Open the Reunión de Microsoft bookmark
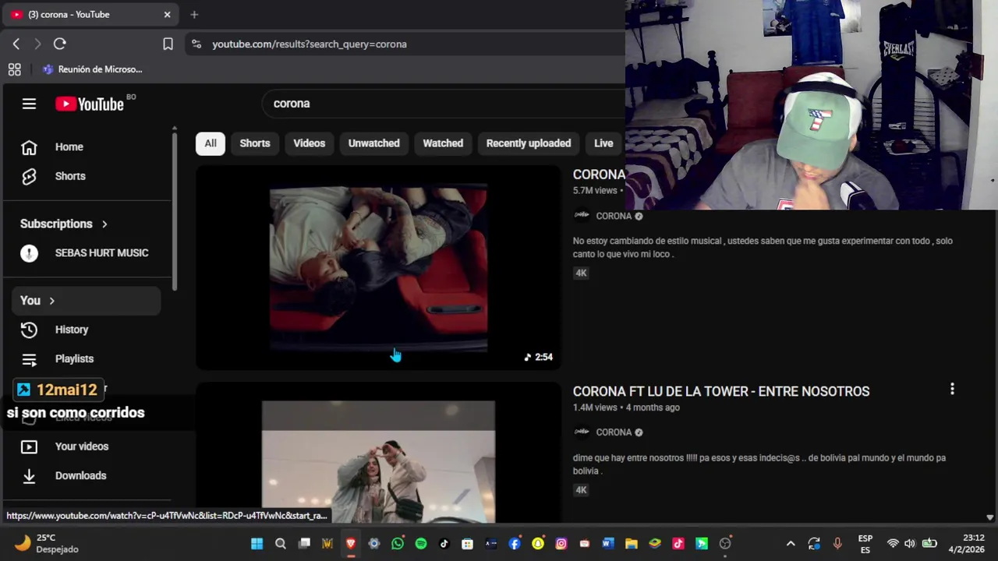Image resolution: width=998 pixels, height=561 pixels. [x=92, y=69]
